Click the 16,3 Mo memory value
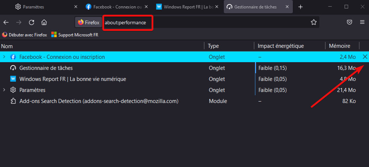Viewport: 369px width, 167px height. [x=346, y=68]
